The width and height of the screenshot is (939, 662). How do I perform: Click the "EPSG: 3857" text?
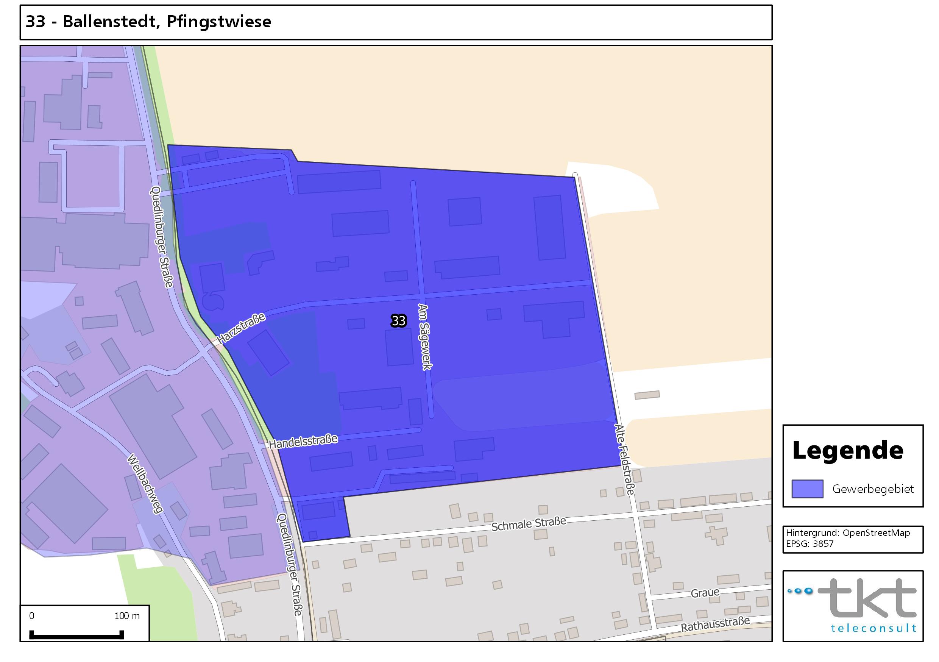coord(810,544)
